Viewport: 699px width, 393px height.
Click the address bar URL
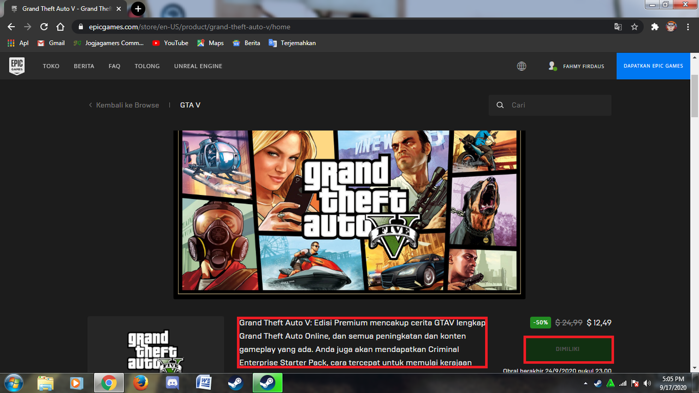click(189, 27)
